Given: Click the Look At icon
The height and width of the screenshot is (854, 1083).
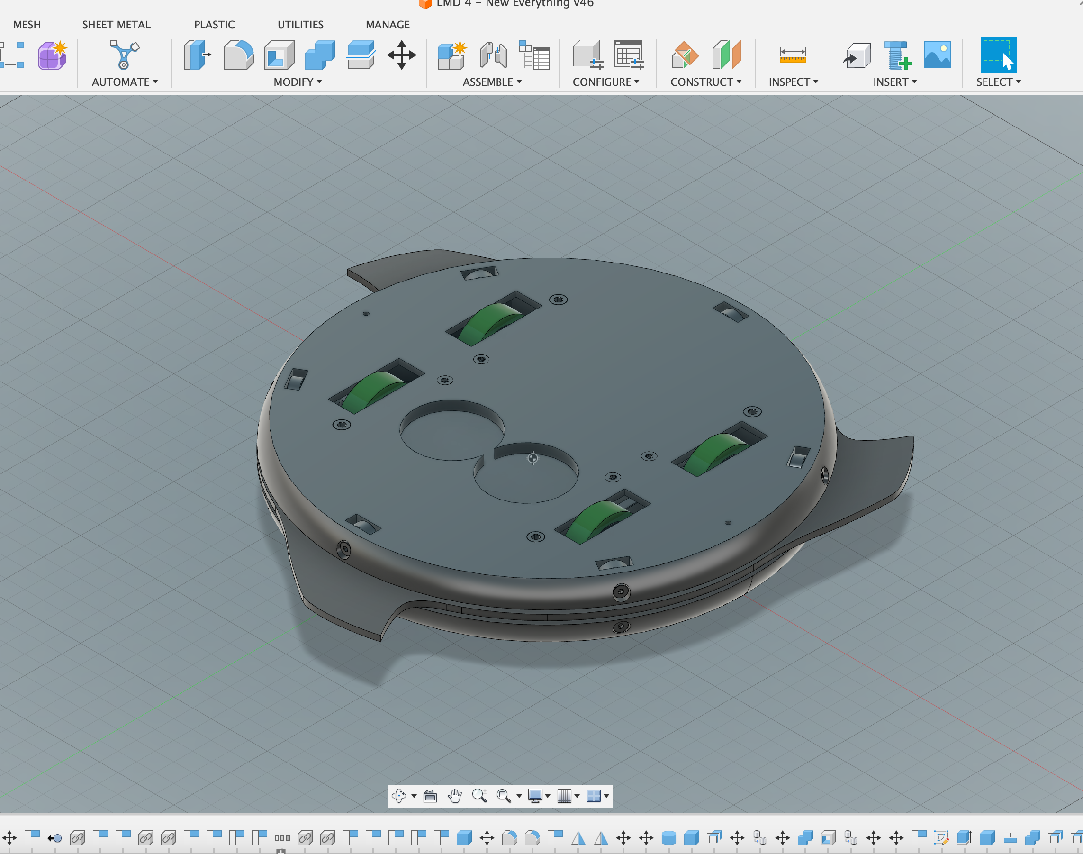Looking at the screenshot, I should point(430,796).
